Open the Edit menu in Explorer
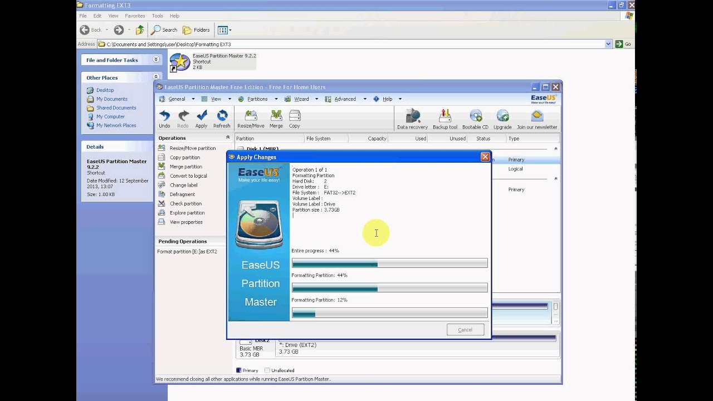 click(x=97, y=16)
